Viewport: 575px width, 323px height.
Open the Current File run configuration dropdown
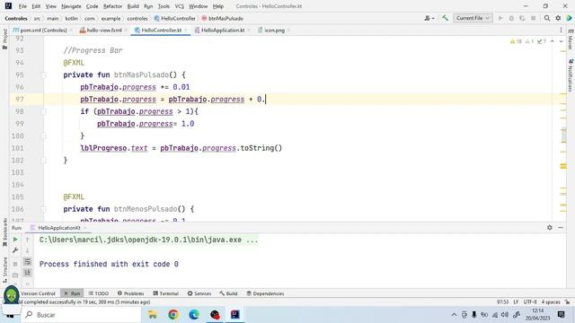click(473, 18)
